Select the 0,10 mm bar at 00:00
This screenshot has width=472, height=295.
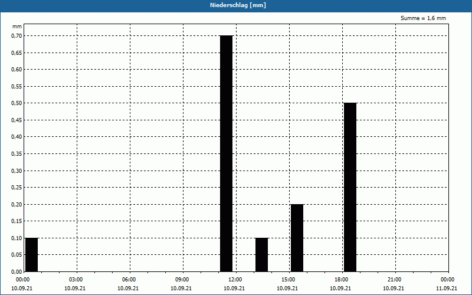point(32,255)
